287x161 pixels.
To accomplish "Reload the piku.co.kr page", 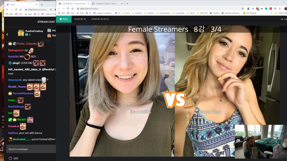I will [68, 8].
